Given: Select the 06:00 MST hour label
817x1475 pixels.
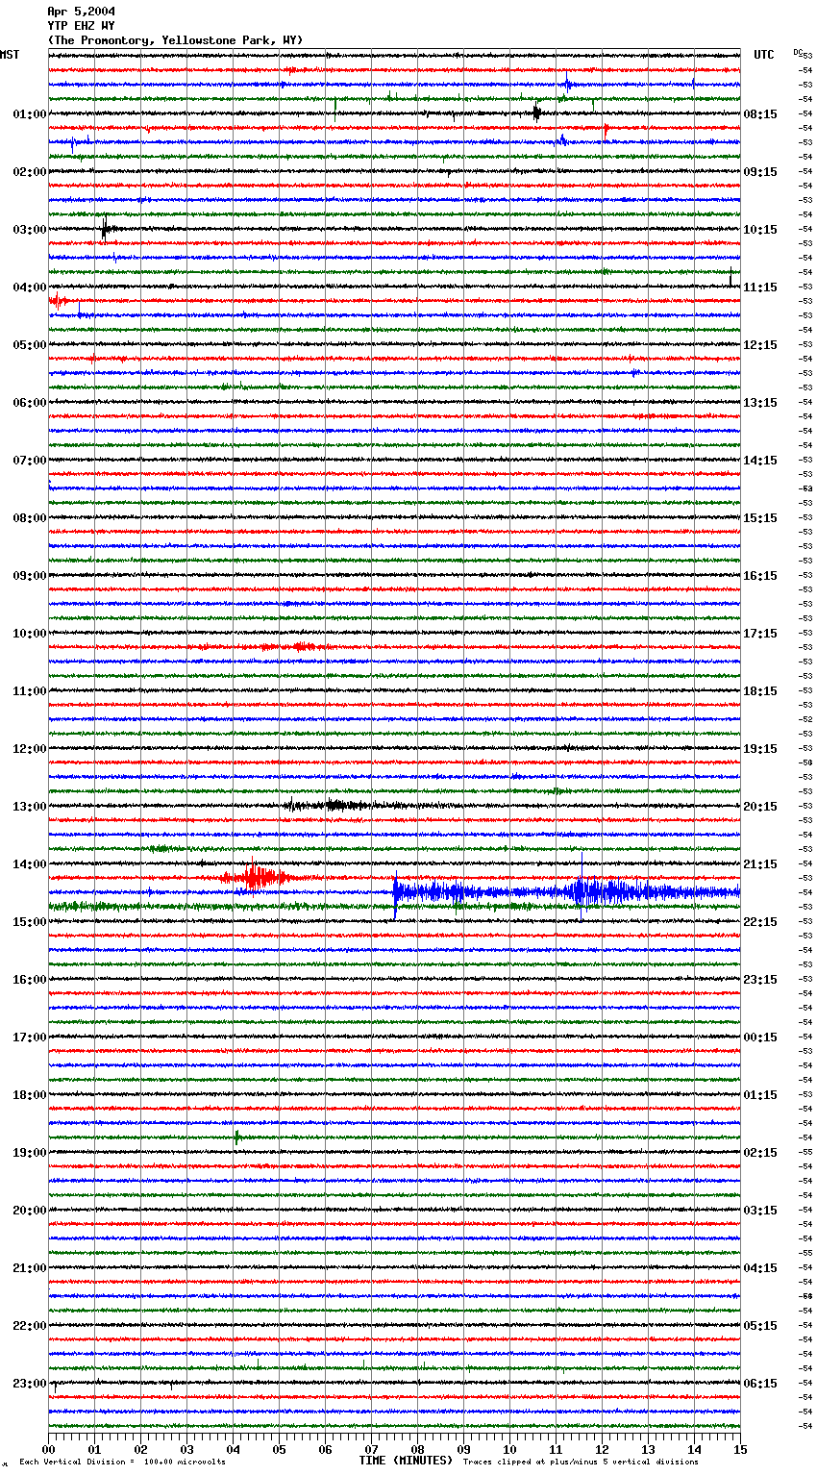Looking at the screenshot, I should click(30, 403).
